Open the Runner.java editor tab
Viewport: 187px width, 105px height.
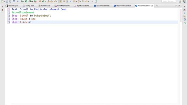(44, 6)
